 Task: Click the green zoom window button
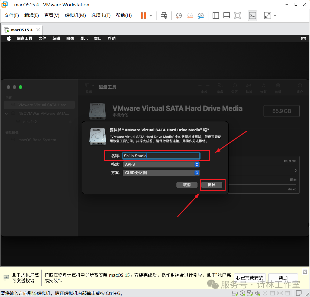21,87
